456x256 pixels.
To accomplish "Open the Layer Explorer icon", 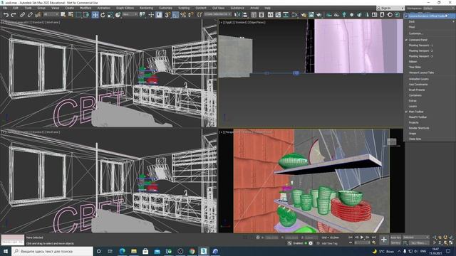I will point(261,15).
